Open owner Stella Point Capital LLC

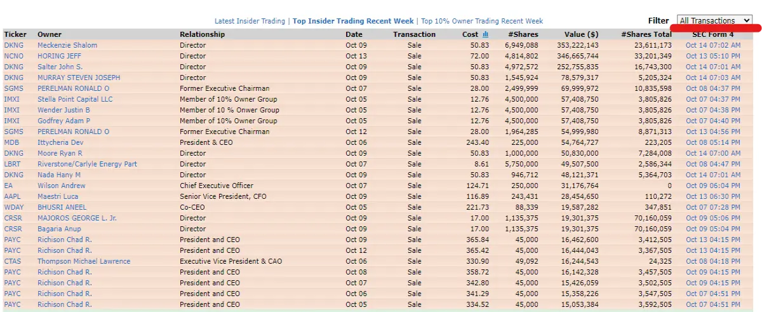click(x=75, y=99)
